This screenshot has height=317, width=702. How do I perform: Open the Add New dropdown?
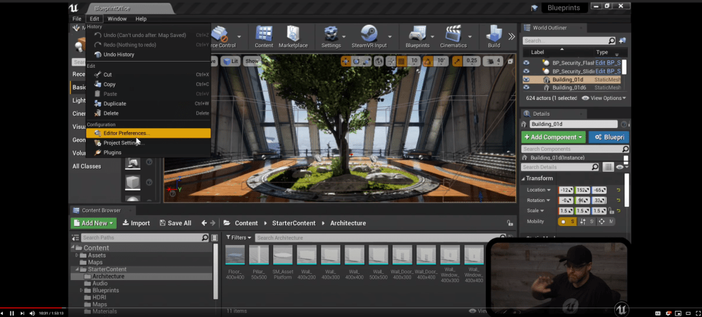(93, 223)
